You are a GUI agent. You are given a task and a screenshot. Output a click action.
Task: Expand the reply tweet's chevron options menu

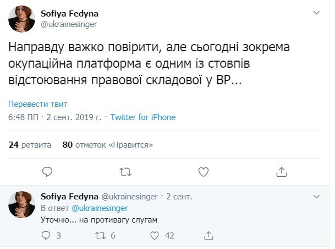point(316,196)
